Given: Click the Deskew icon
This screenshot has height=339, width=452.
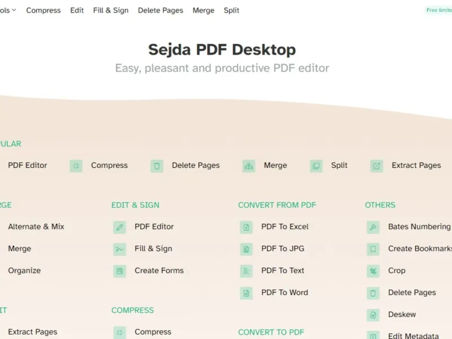Looking at the screenshot, I should 373,315.
